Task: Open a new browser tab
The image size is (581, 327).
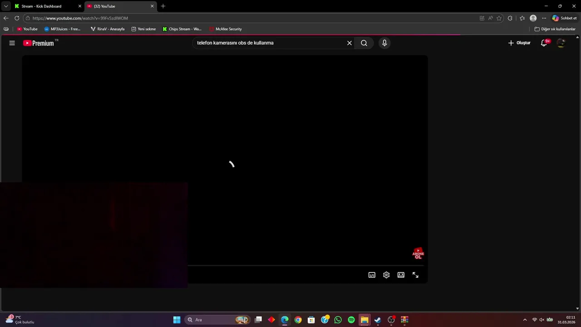Action: 163,6
